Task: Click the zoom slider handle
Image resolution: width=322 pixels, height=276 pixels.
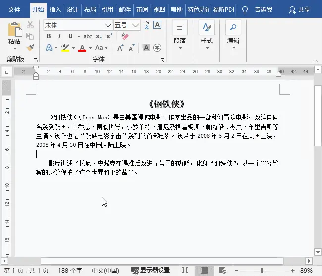Action: click(262, 270)
